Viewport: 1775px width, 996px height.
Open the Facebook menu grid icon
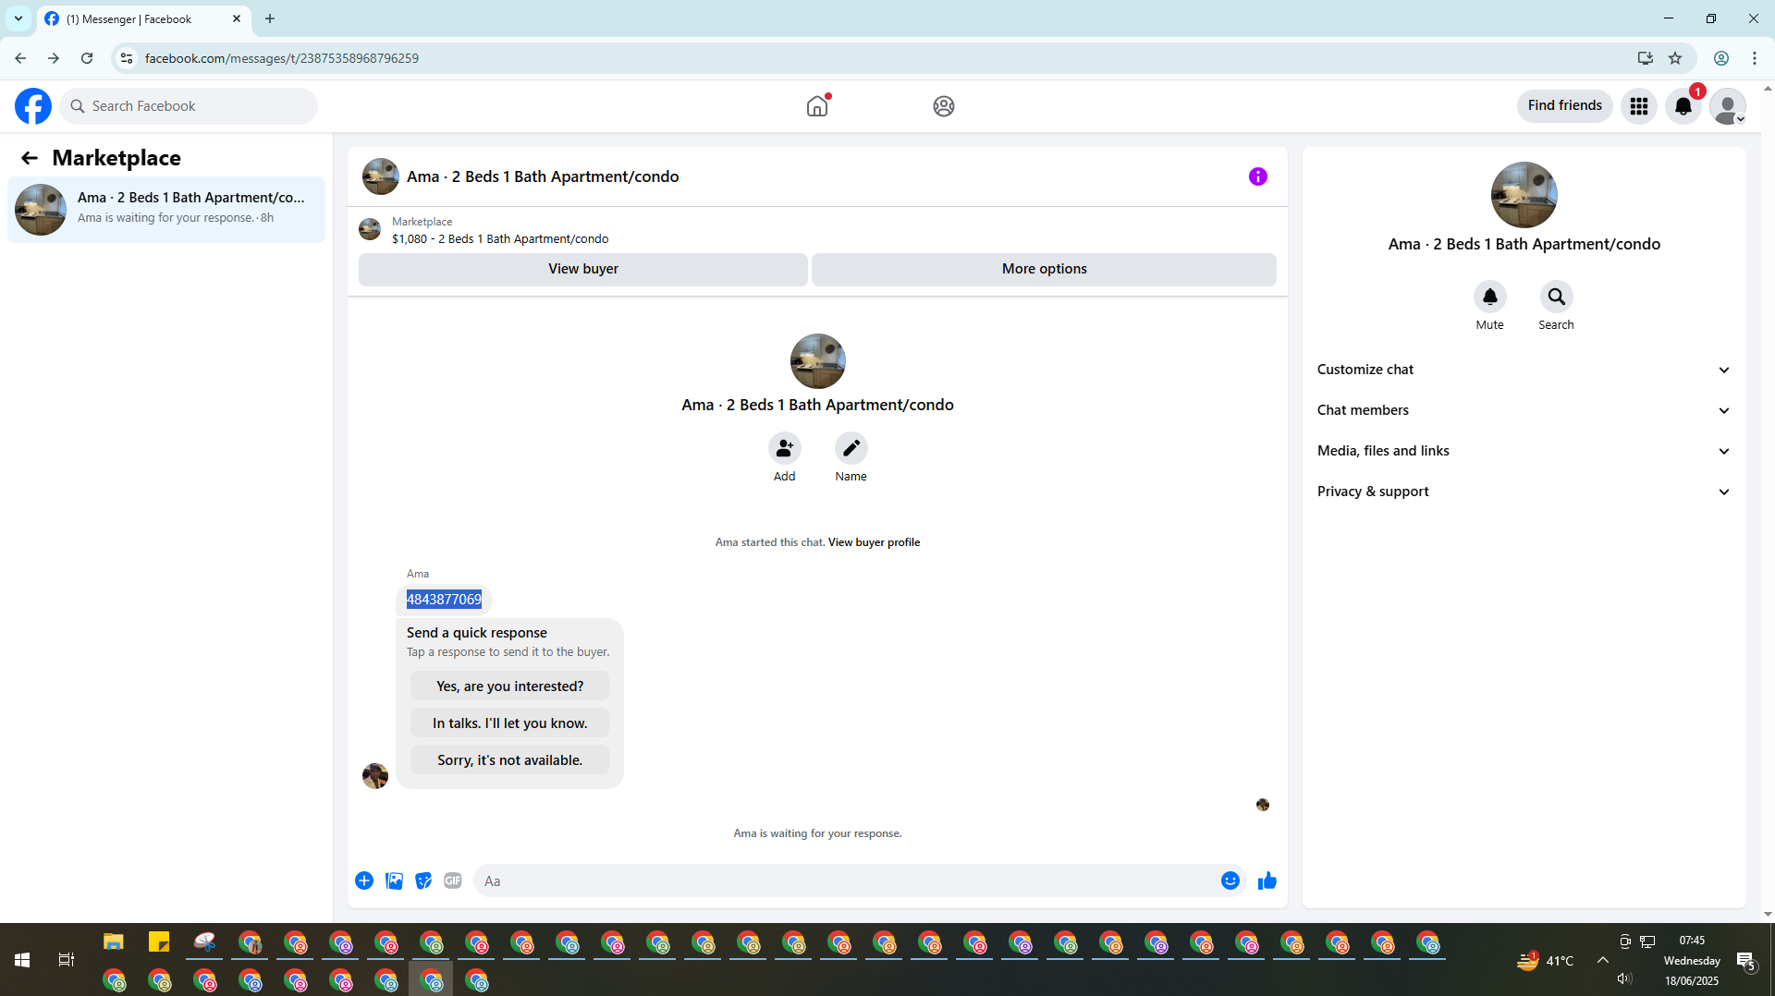click(x=1639, y=106)
